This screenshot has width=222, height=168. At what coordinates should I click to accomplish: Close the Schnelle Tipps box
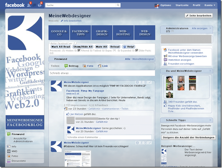click(x=210, y=120)
